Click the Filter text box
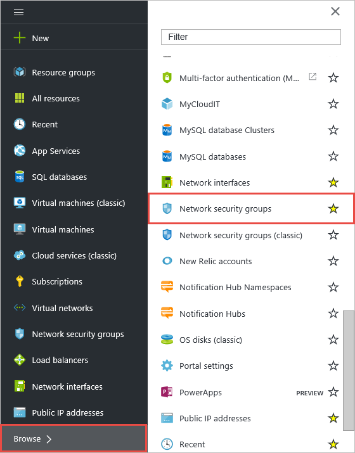The height and width of the screenshot is (453, 355). click(251, 37)
